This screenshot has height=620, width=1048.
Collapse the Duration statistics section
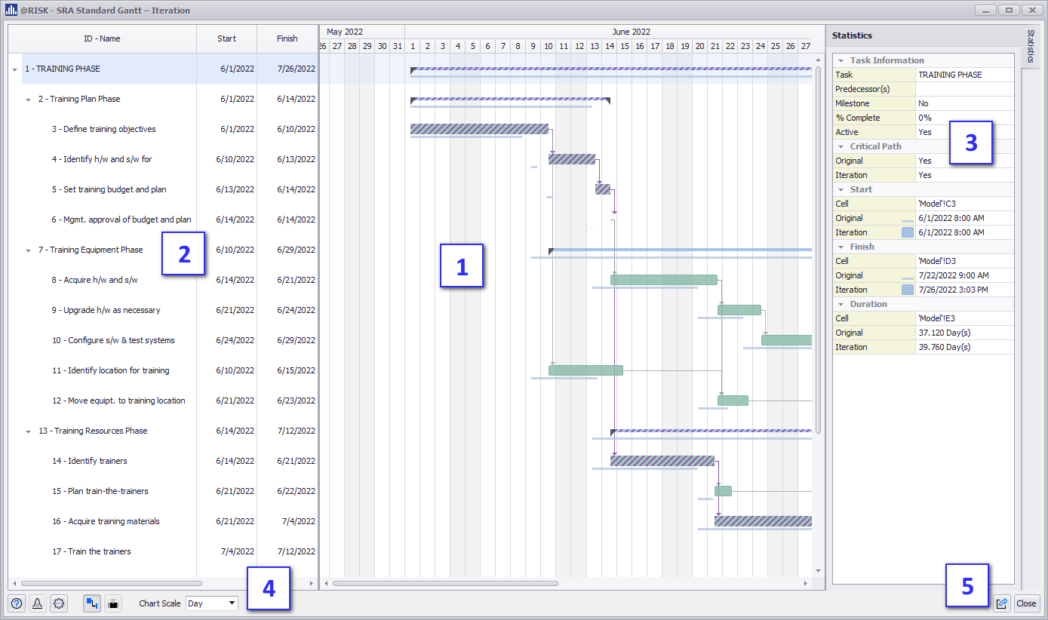(841, 304)
